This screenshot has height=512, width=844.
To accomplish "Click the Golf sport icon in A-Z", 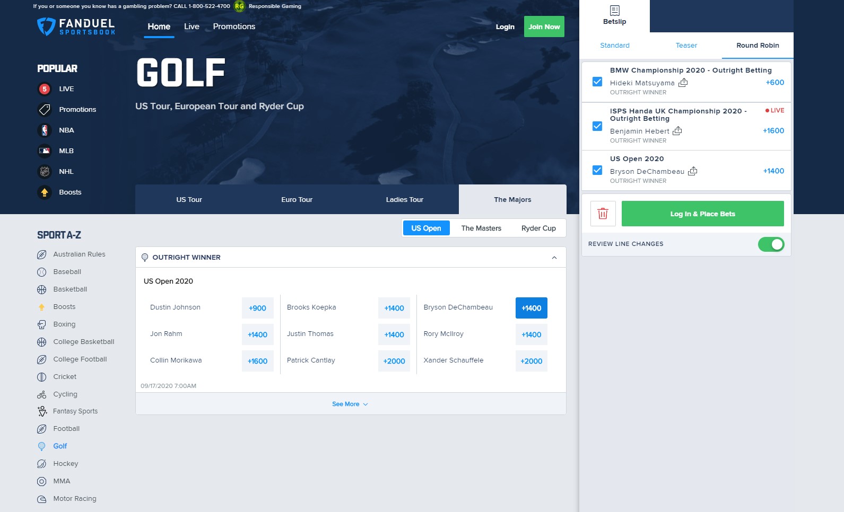I will [42, 446].
